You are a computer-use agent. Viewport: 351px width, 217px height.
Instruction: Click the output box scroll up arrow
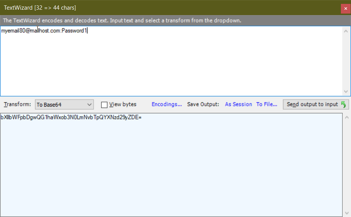pos(347,117)
